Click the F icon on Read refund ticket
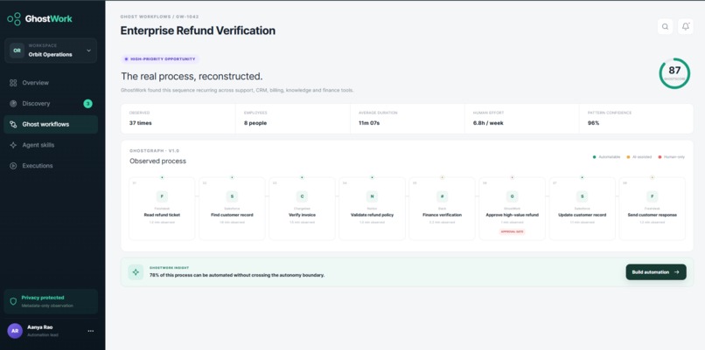Image resolution: width=705 pixels, height=350 pixels. [162, 196]
